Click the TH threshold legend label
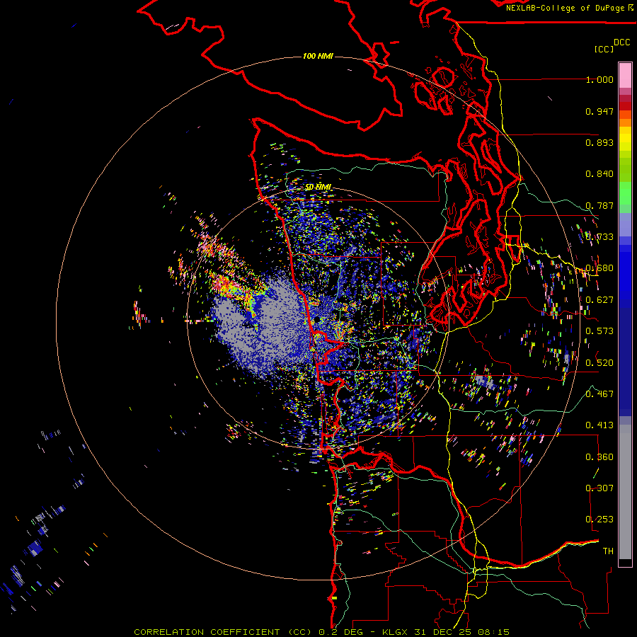Screen dimensions: 637x637 (608, 551)
